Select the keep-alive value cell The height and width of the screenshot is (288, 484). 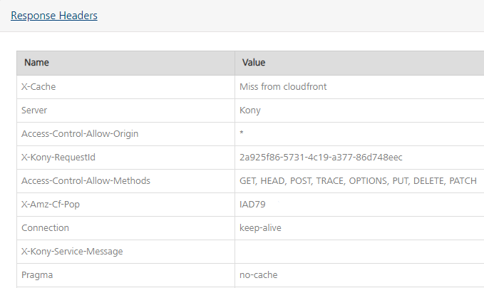[x=359, y=228]
